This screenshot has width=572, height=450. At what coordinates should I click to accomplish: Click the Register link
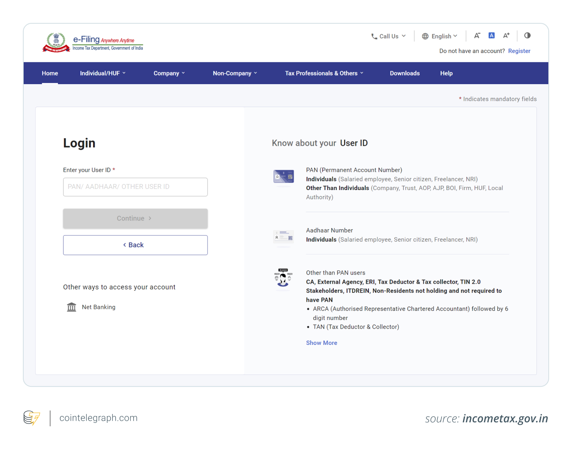click(x=519, y=51)
